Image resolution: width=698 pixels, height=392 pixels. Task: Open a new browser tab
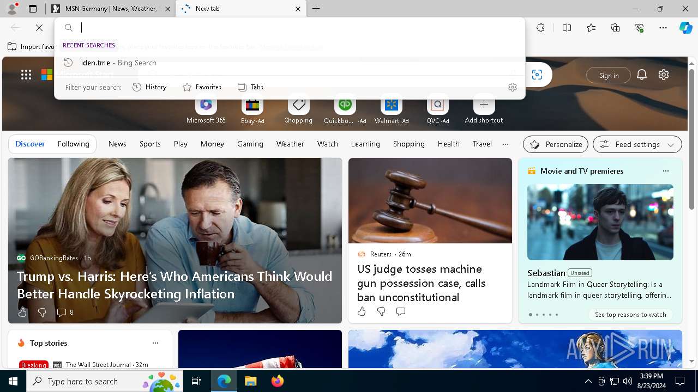coord(316,9)
